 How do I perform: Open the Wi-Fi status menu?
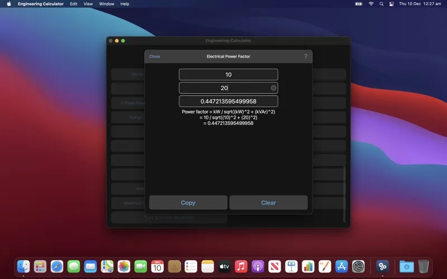pos(371,4)
